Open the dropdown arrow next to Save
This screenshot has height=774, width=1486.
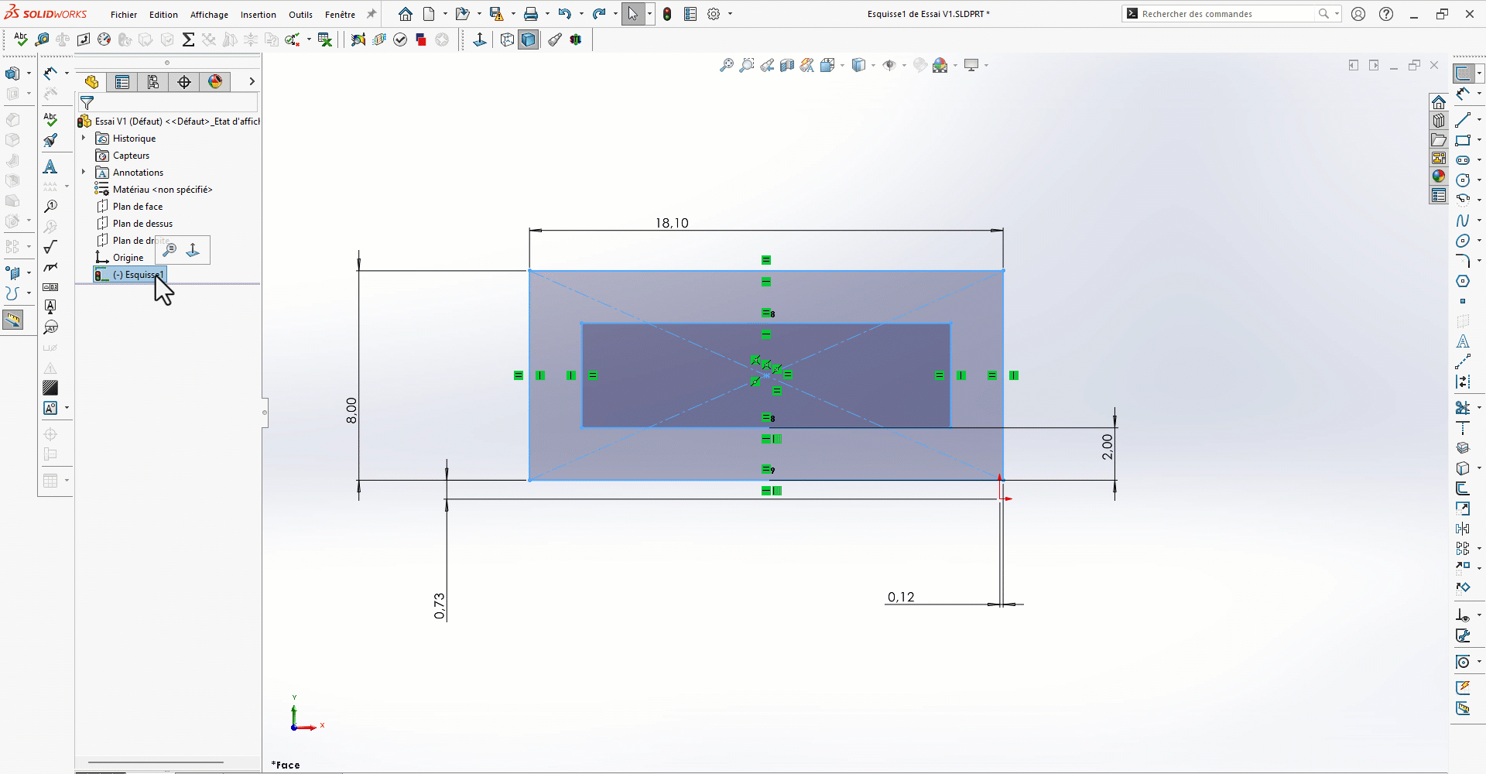(513, 14)
